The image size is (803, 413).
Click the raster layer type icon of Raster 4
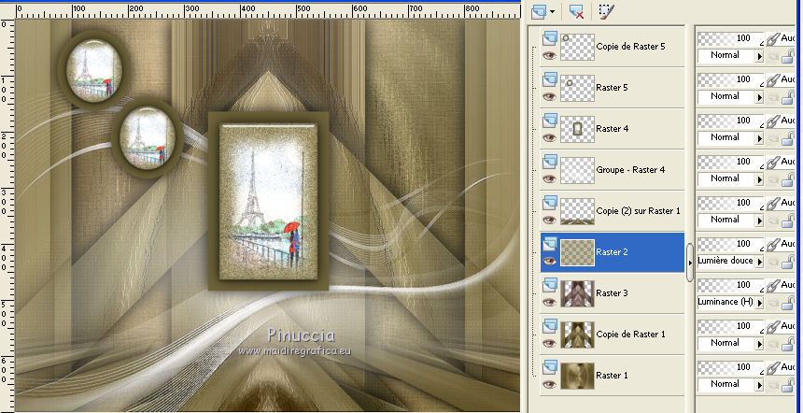pyautogui.click(x=550, y=120)
